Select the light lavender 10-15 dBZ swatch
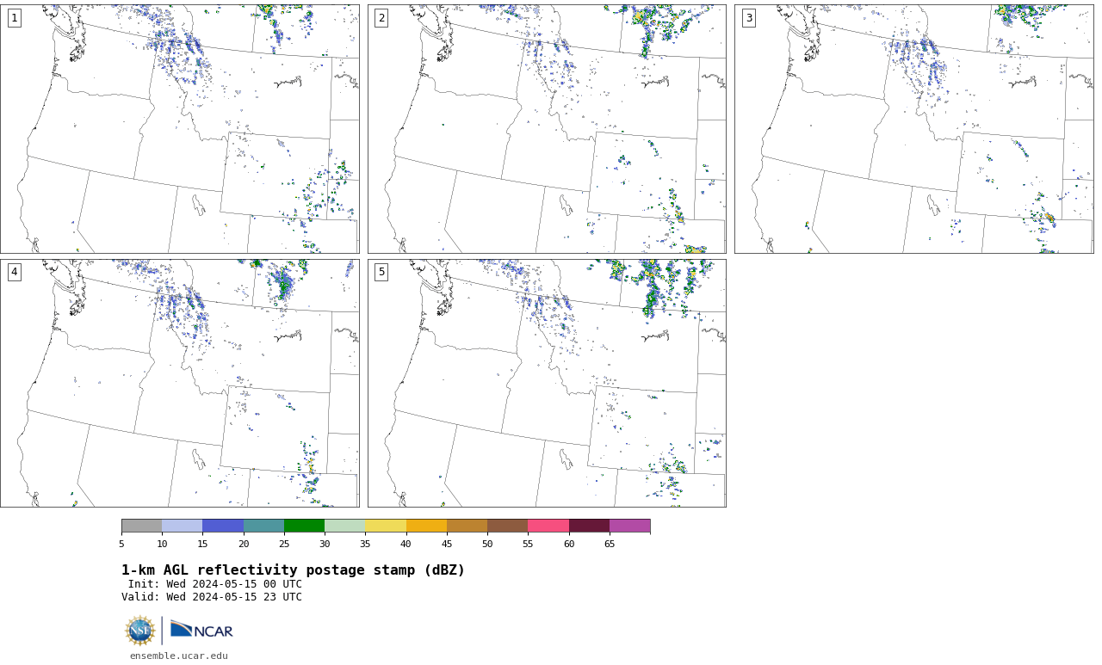1102x665 pixels. click(183, 526)
